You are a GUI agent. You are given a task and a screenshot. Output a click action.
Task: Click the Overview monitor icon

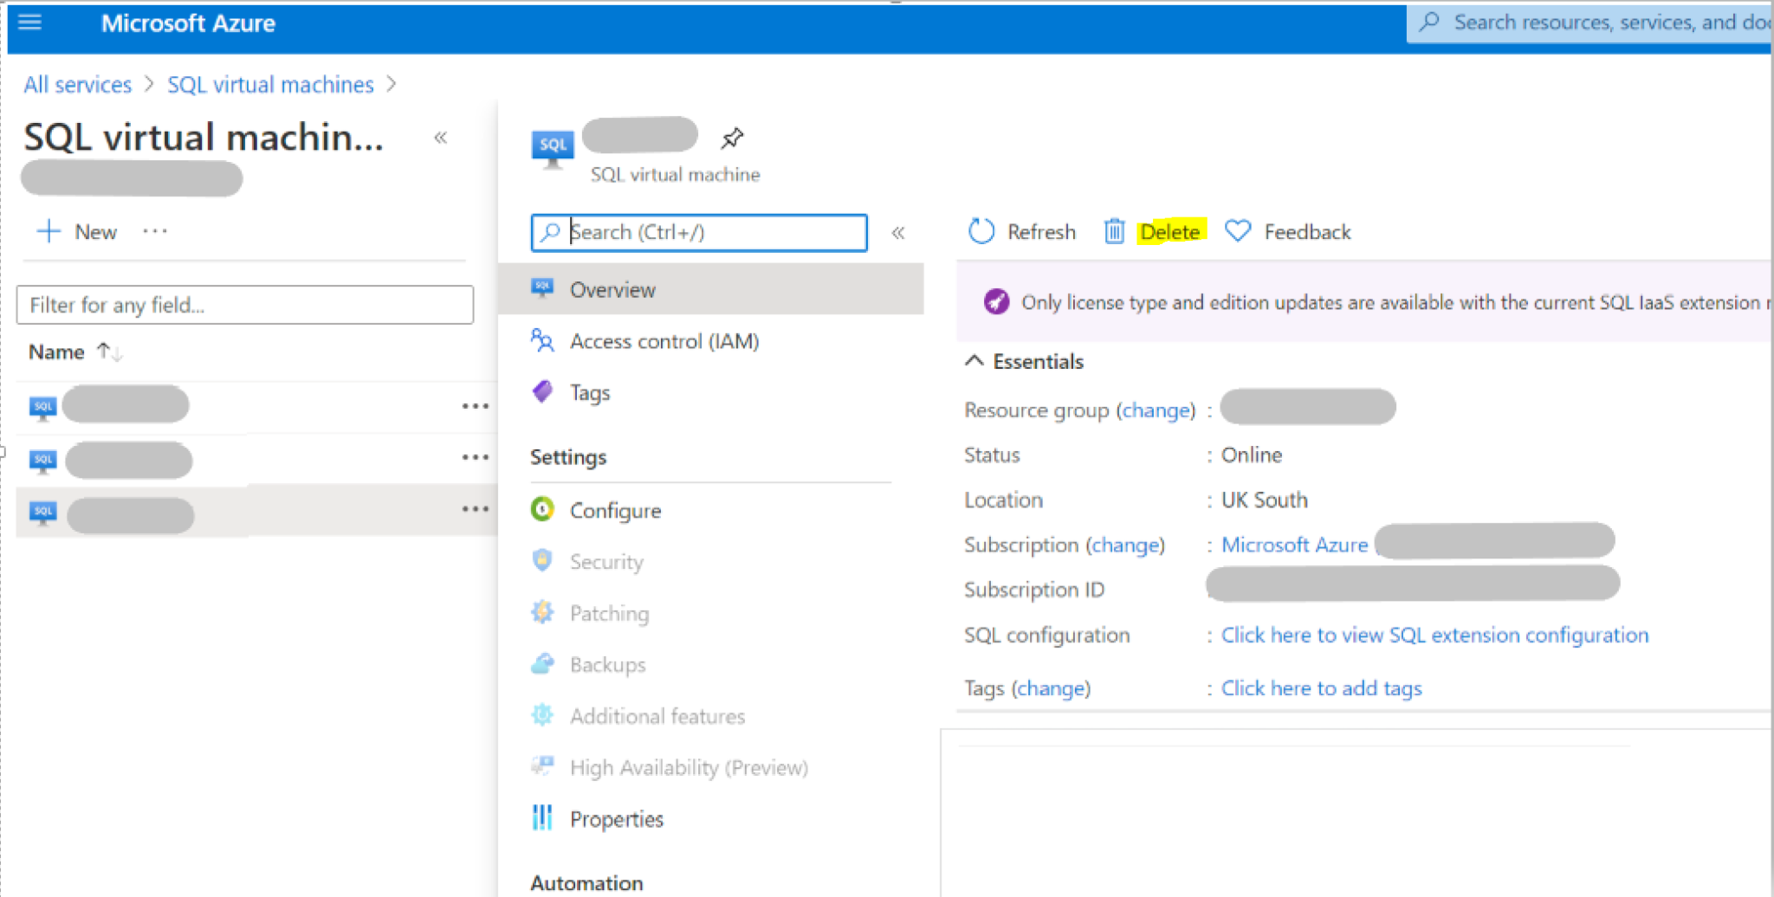[x=542, y=288]
